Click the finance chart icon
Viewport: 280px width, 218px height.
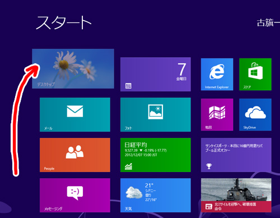(128, 166)
